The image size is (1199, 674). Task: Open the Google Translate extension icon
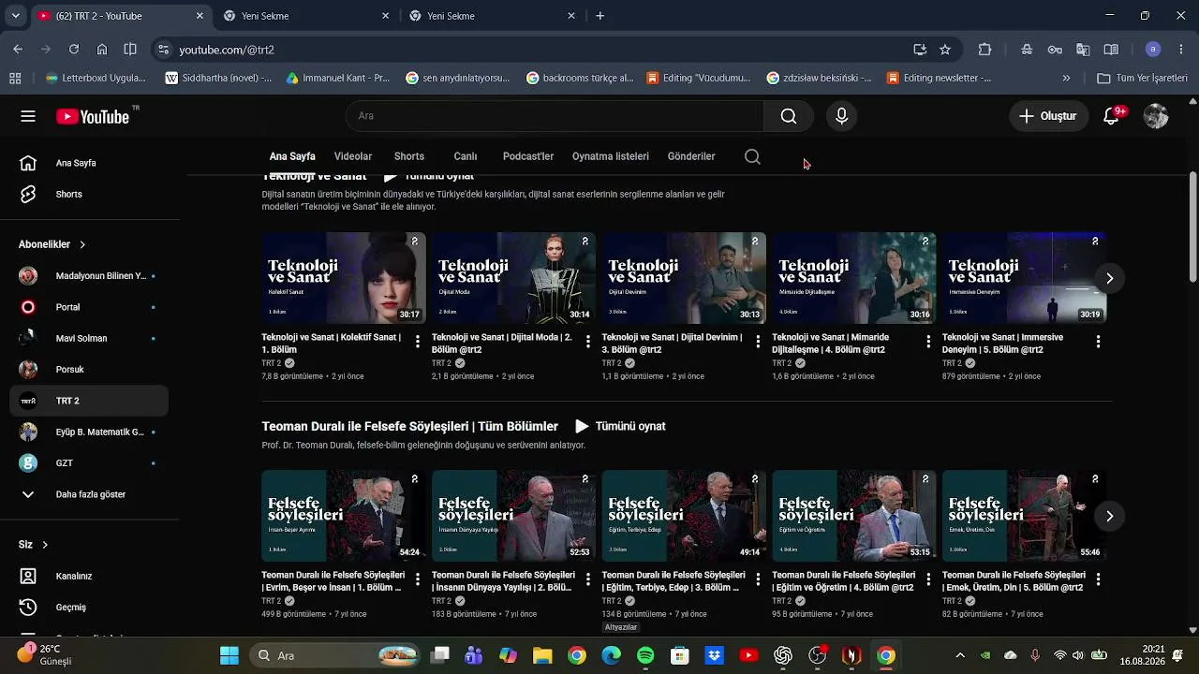click(x=1083, y=50)
